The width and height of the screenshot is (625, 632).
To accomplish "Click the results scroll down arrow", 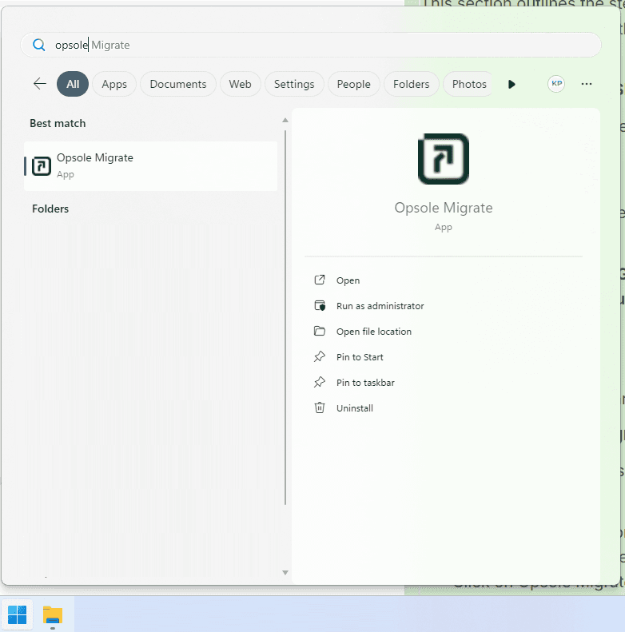I will 285,573.
